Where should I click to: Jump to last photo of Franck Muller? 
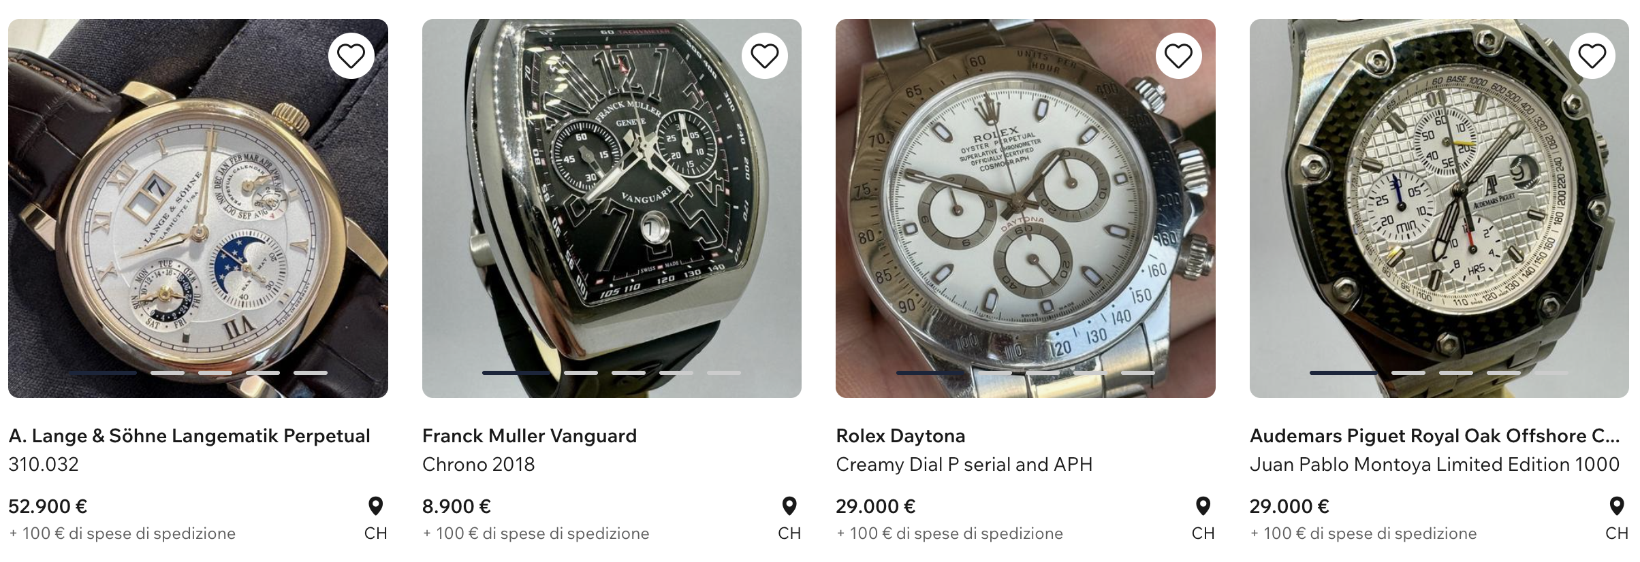[x=724, y=373]
